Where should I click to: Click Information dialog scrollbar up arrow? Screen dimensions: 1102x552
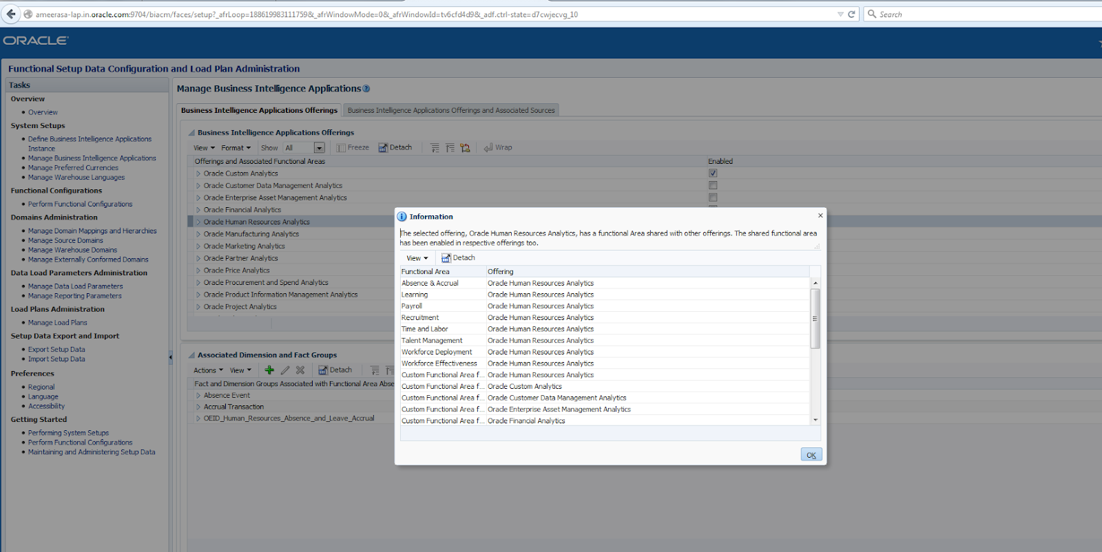pyautogui.click(x=815, y=283)
